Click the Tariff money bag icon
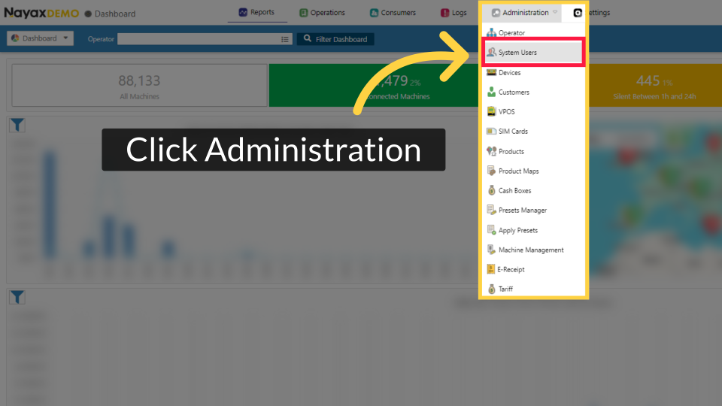The width and height of the screenshot is (722, 406). pyautogui.click(x=491, y=289)
